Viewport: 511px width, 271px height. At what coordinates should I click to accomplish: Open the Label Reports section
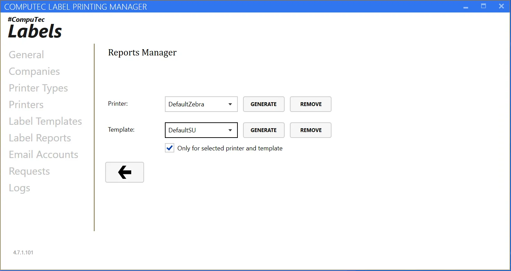(x=40, y=138)
